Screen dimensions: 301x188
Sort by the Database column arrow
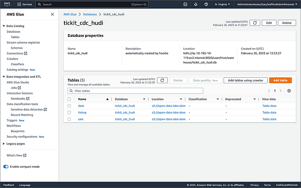tap(144, 99)
